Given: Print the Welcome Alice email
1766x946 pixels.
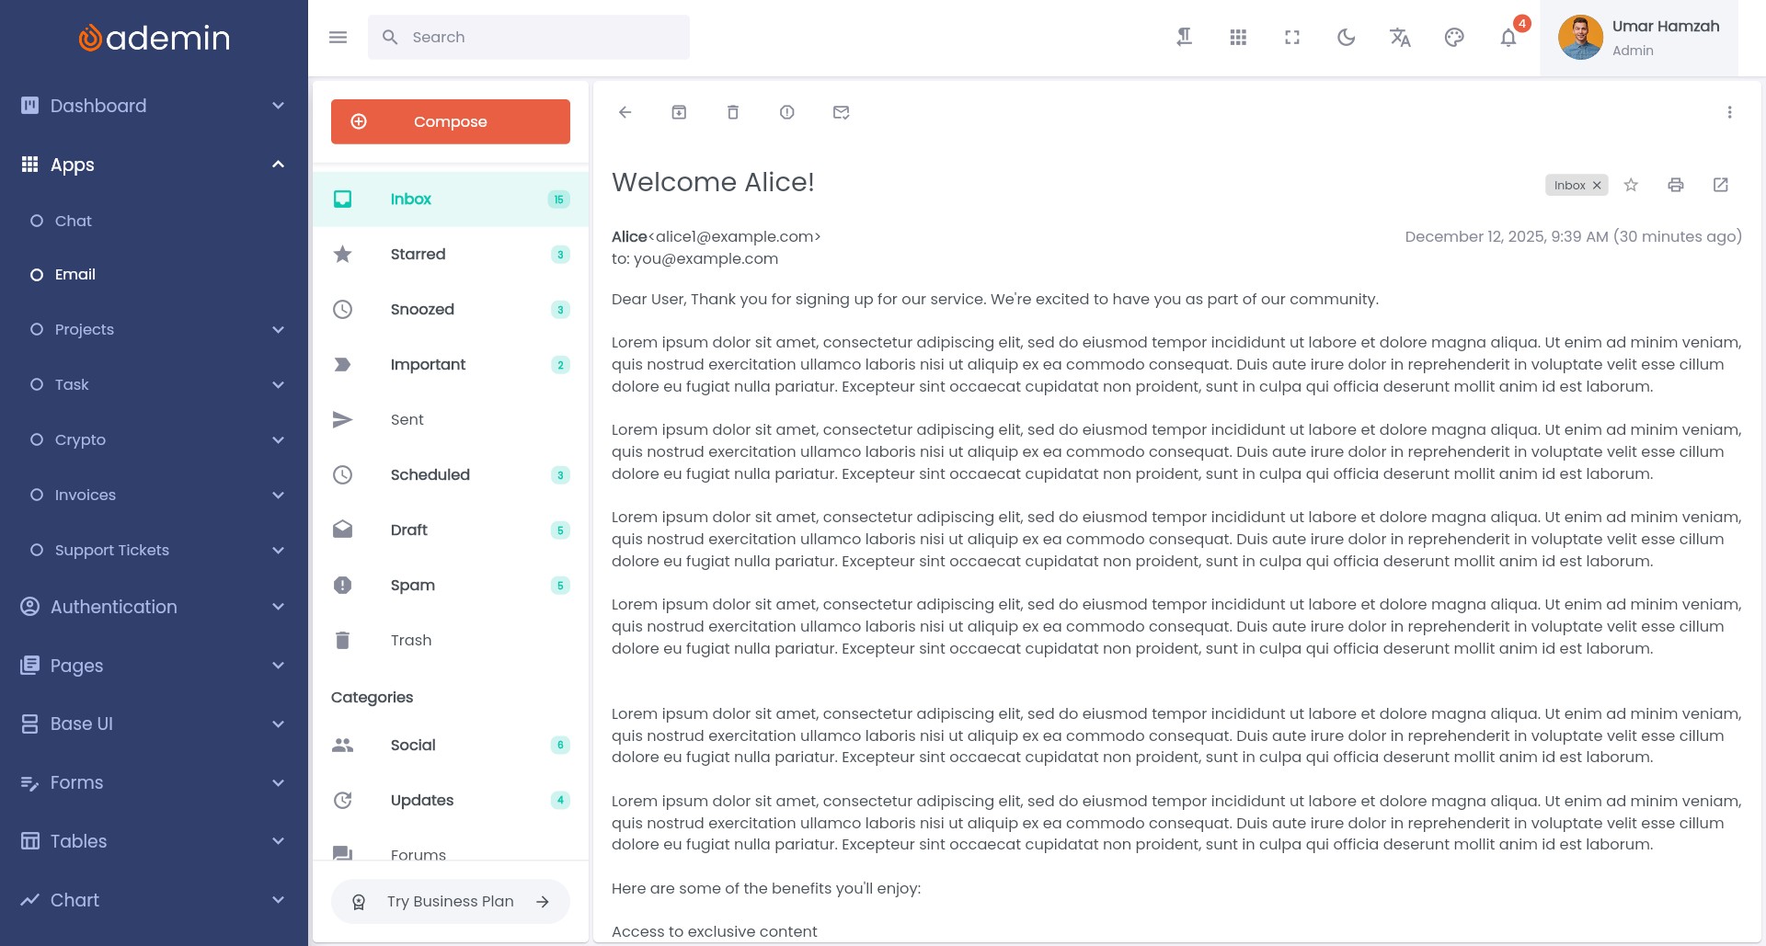Looking at the screenshot, I should [1676, 185].
